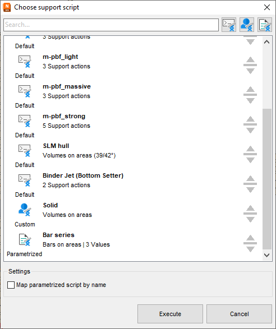Move Solid script up in list
276x329 pixels.
[x=250, y=208]
